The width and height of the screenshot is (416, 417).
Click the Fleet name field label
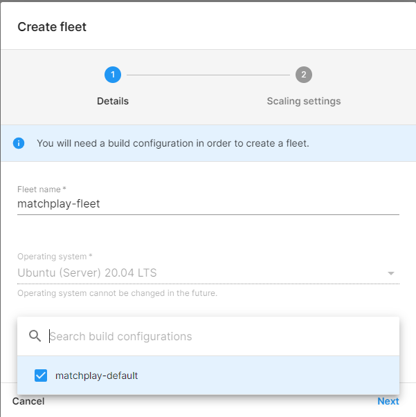tap(42, 189)
